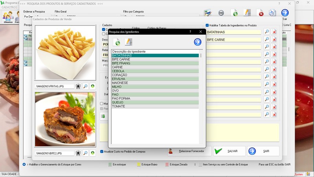This screenshot has height=177, width=314.
Task: Browse image magnifier beside FRITAS.JPG
Action: (x=85, y=86)
